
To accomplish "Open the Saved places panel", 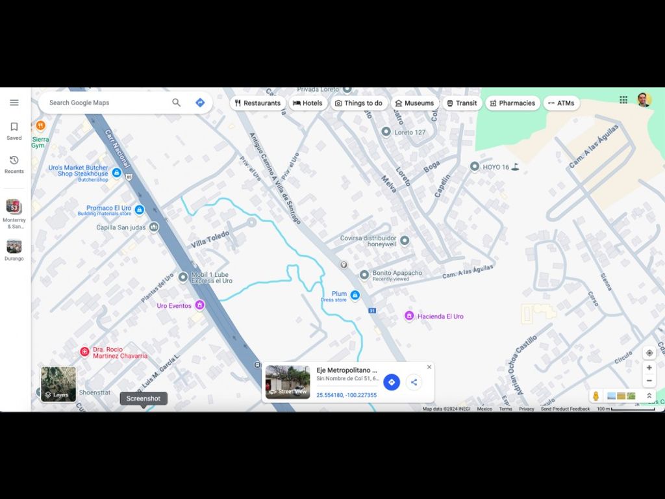I will 14,131.
